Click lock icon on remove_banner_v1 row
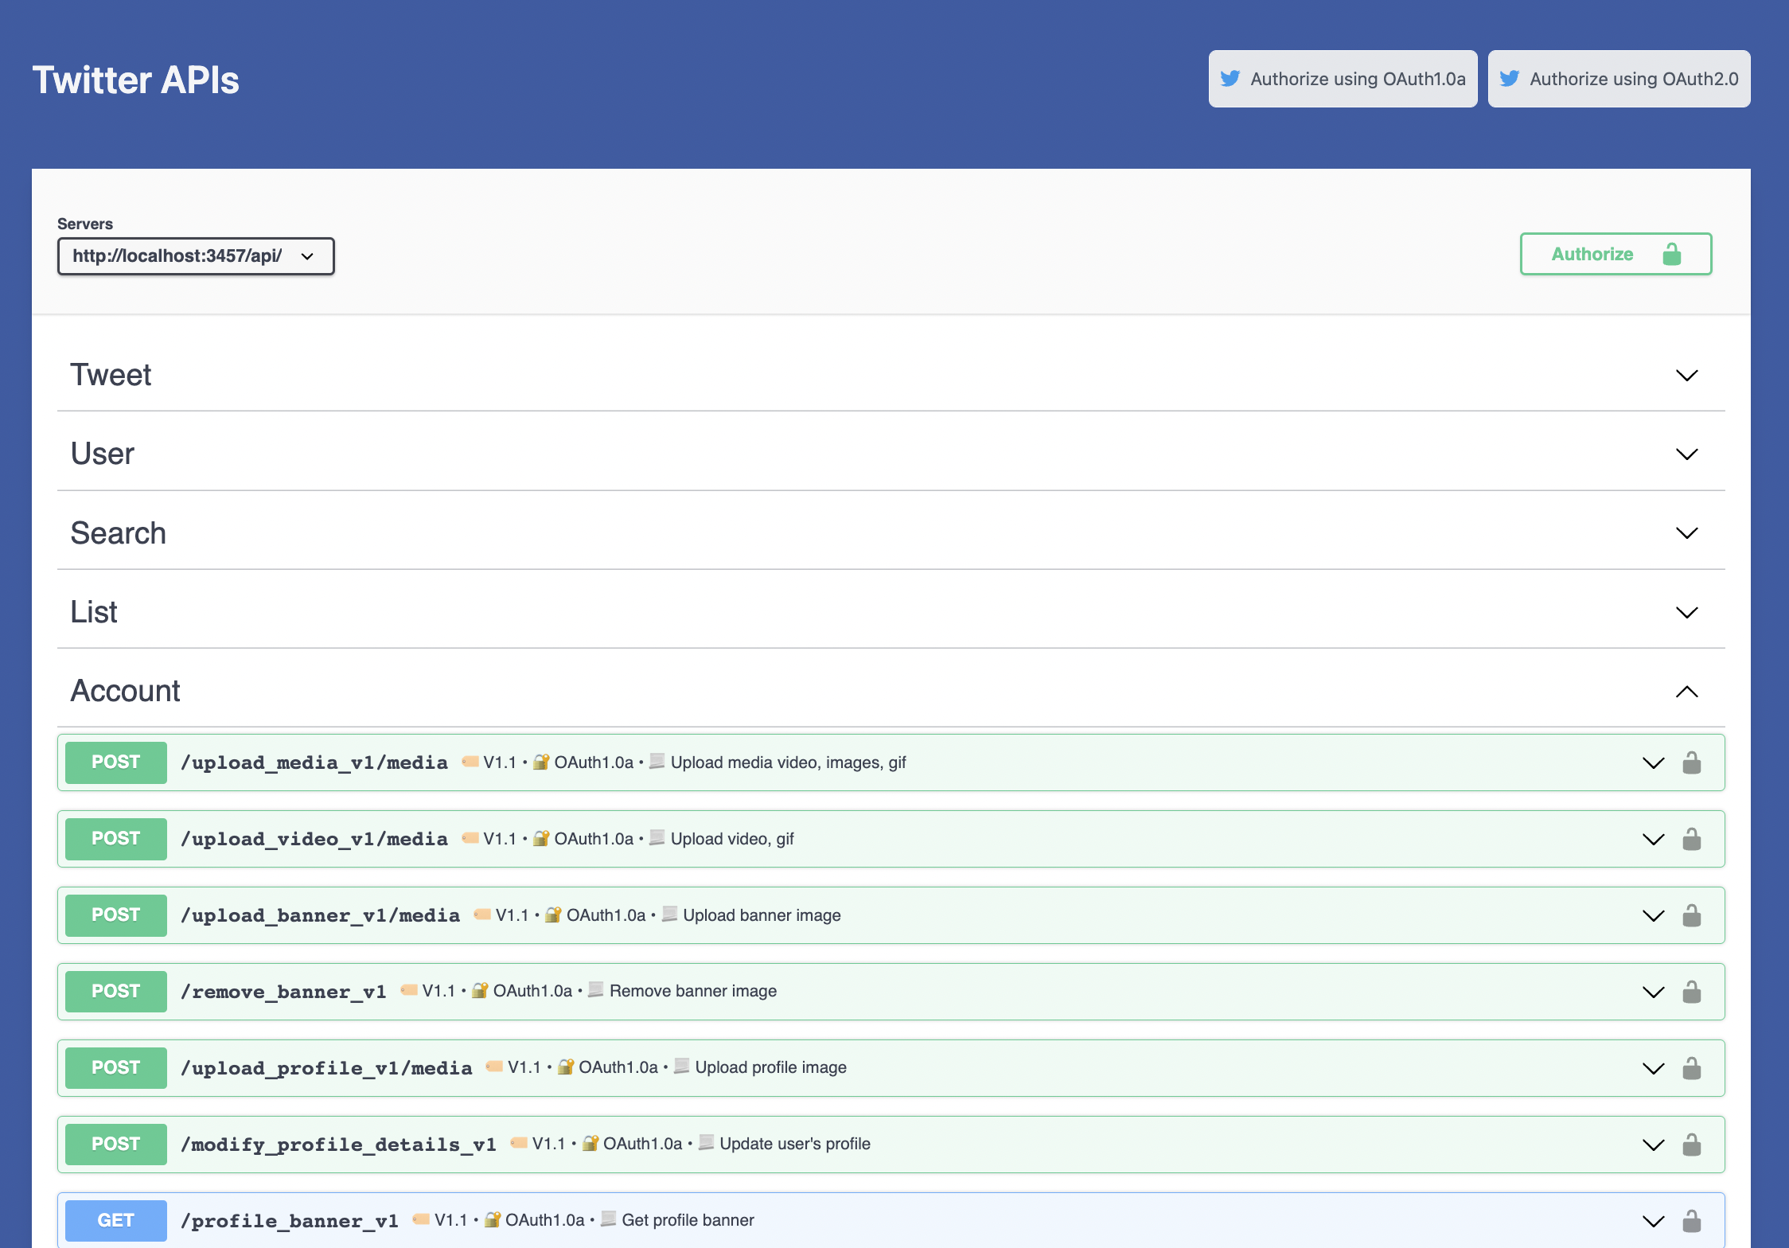1789x1248 pixels. click(1691, 992)
